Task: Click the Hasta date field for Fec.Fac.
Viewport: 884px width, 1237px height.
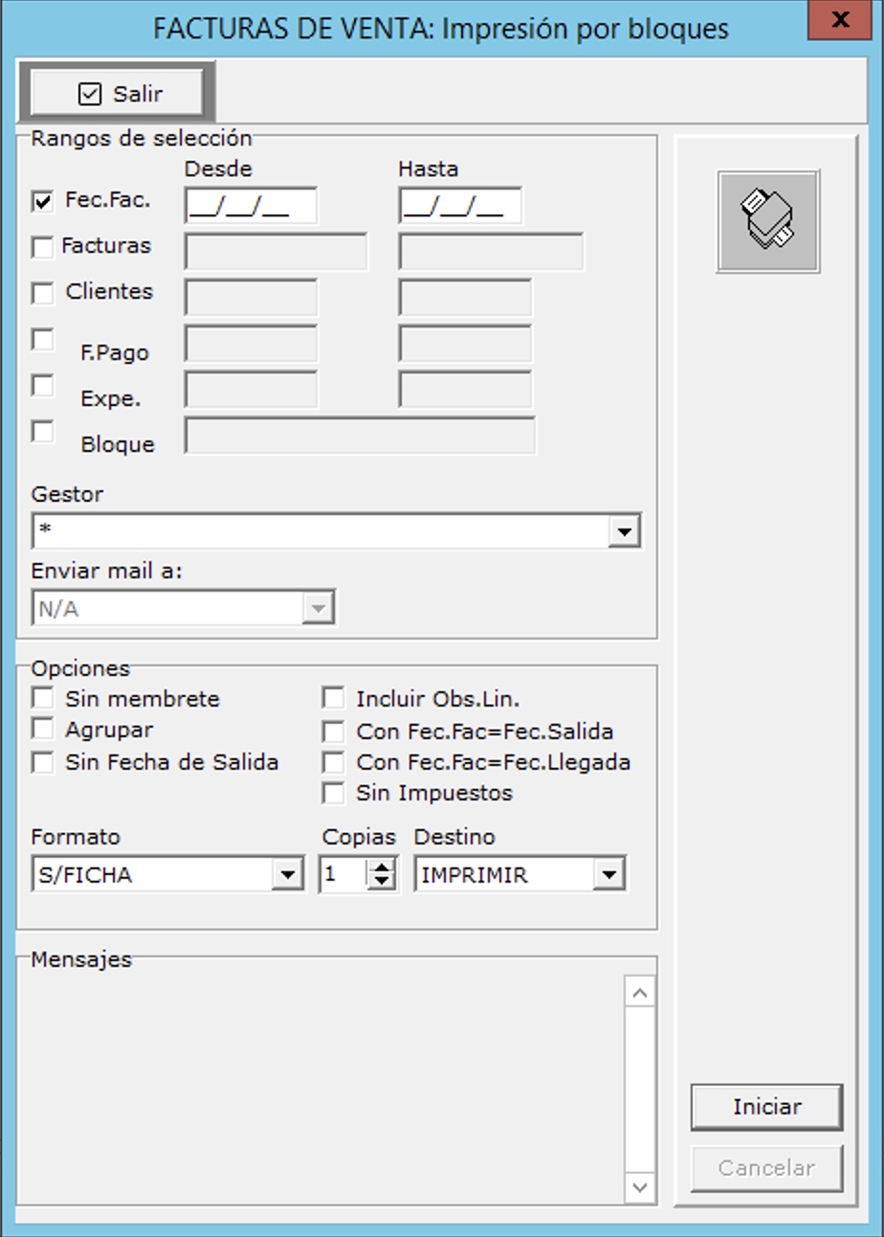Action: (460, 206)
